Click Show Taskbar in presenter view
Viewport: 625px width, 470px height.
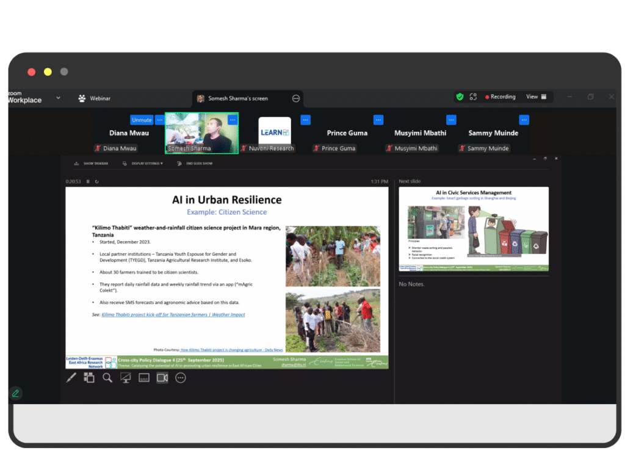pos(92,164)
